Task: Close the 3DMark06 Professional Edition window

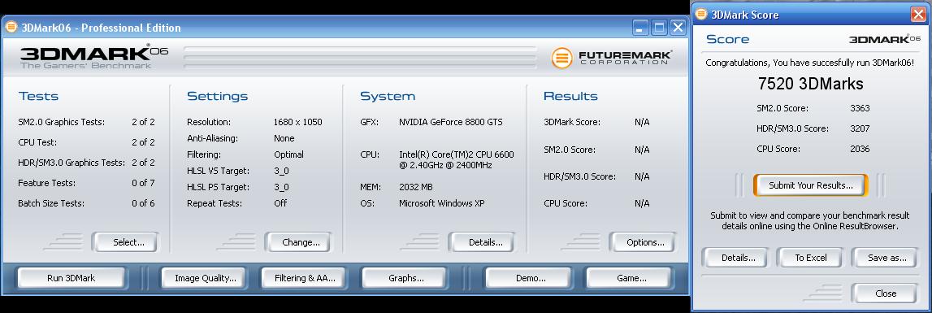Action: tap(678, 28)
